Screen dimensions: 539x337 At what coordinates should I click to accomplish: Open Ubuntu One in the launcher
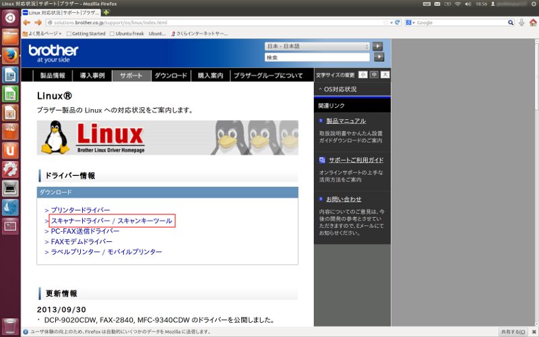pyautogui.click(x=10, y=150)
